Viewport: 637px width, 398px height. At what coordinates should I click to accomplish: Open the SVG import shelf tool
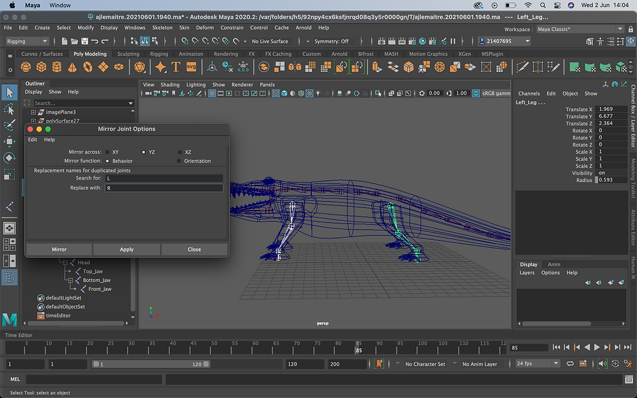click(x=191, y=67)
